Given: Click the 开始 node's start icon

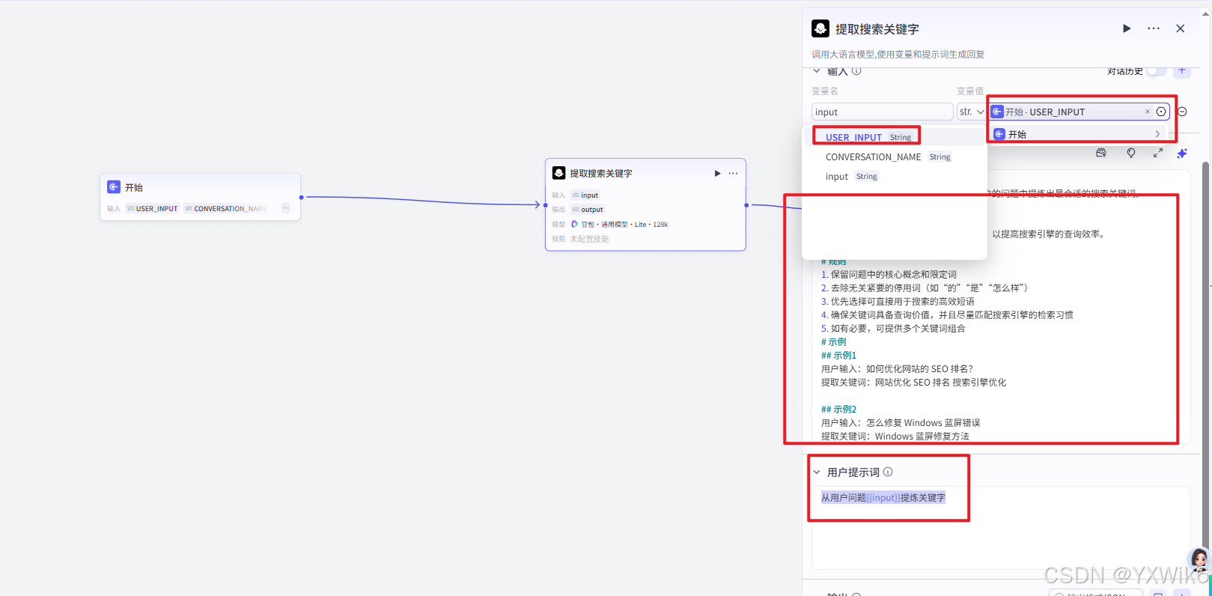Looking at the screenshot, I should [114, 187].
